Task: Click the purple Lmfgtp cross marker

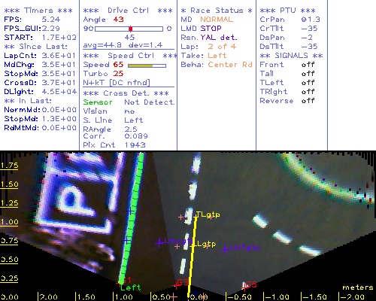Action: (x=225, y=249)
